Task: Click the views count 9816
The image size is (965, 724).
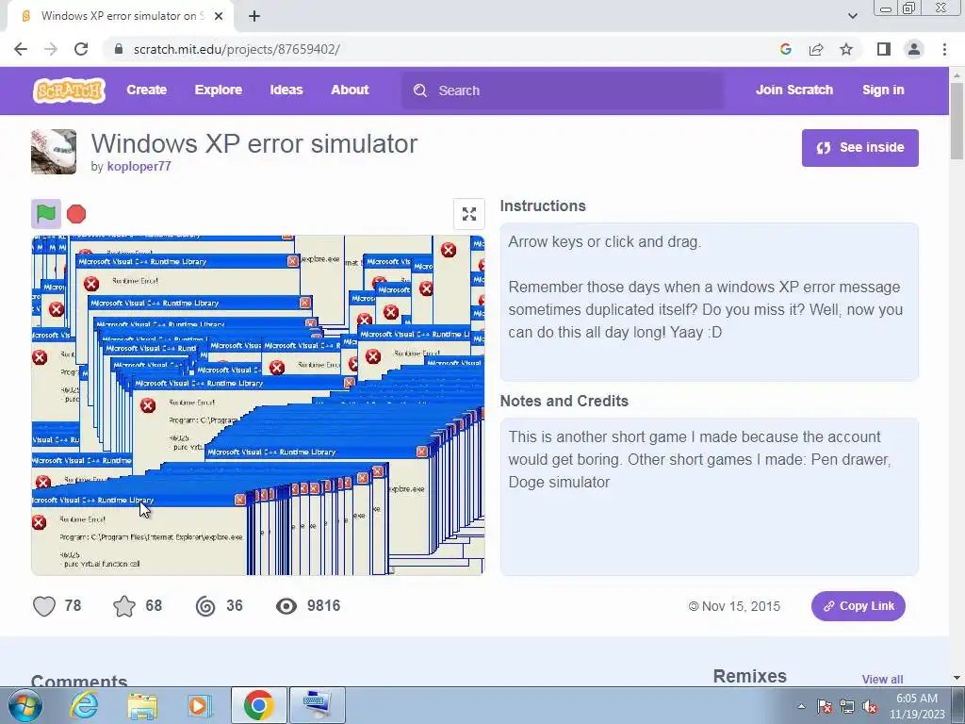Action: click(324, 606)
